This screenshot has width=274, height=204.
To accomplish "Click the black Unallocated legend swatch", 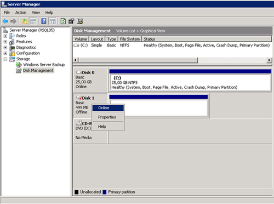I will (77, 192).
